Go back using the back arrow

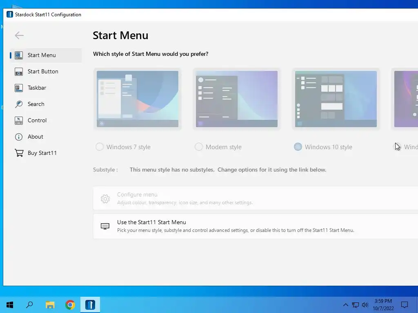click(x=19, y=35)
